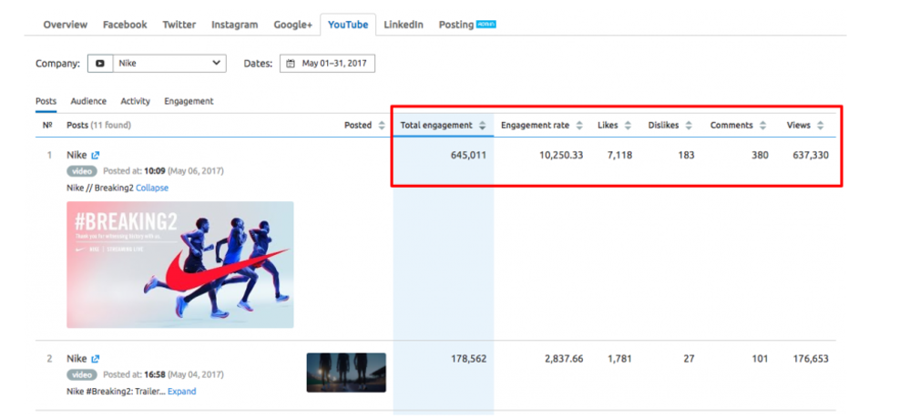The image size is (920, 419).
Task: Select engagement rate value 10,250.33
Action: [561, 156]
